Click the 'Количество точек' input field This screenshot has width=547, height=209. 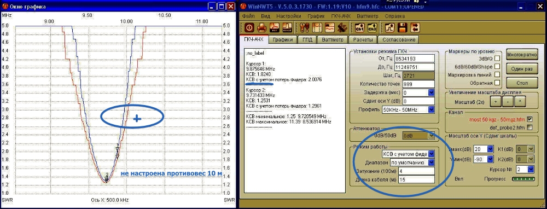tap(418, 84)
